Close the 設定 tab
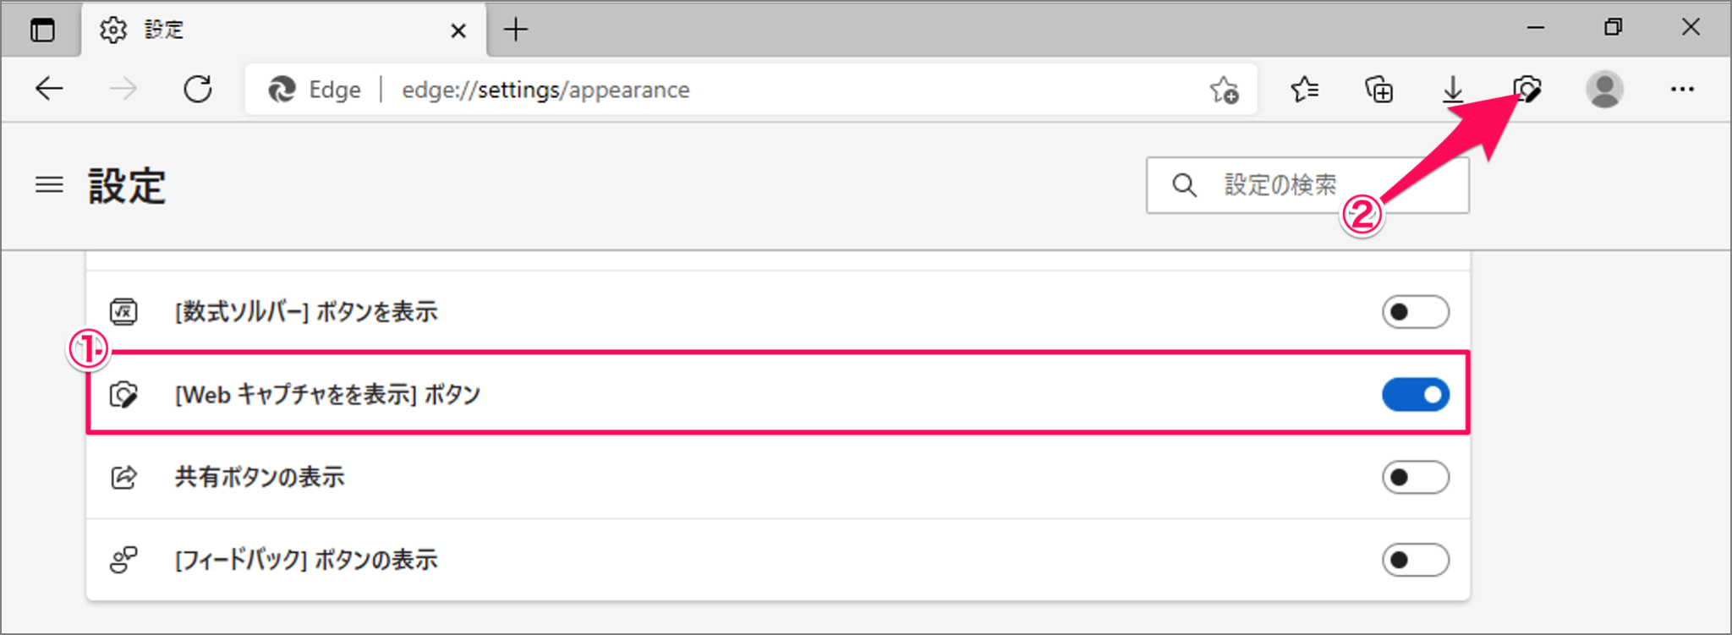This screenshot has height=635, width=1732. tap(458, 31)
